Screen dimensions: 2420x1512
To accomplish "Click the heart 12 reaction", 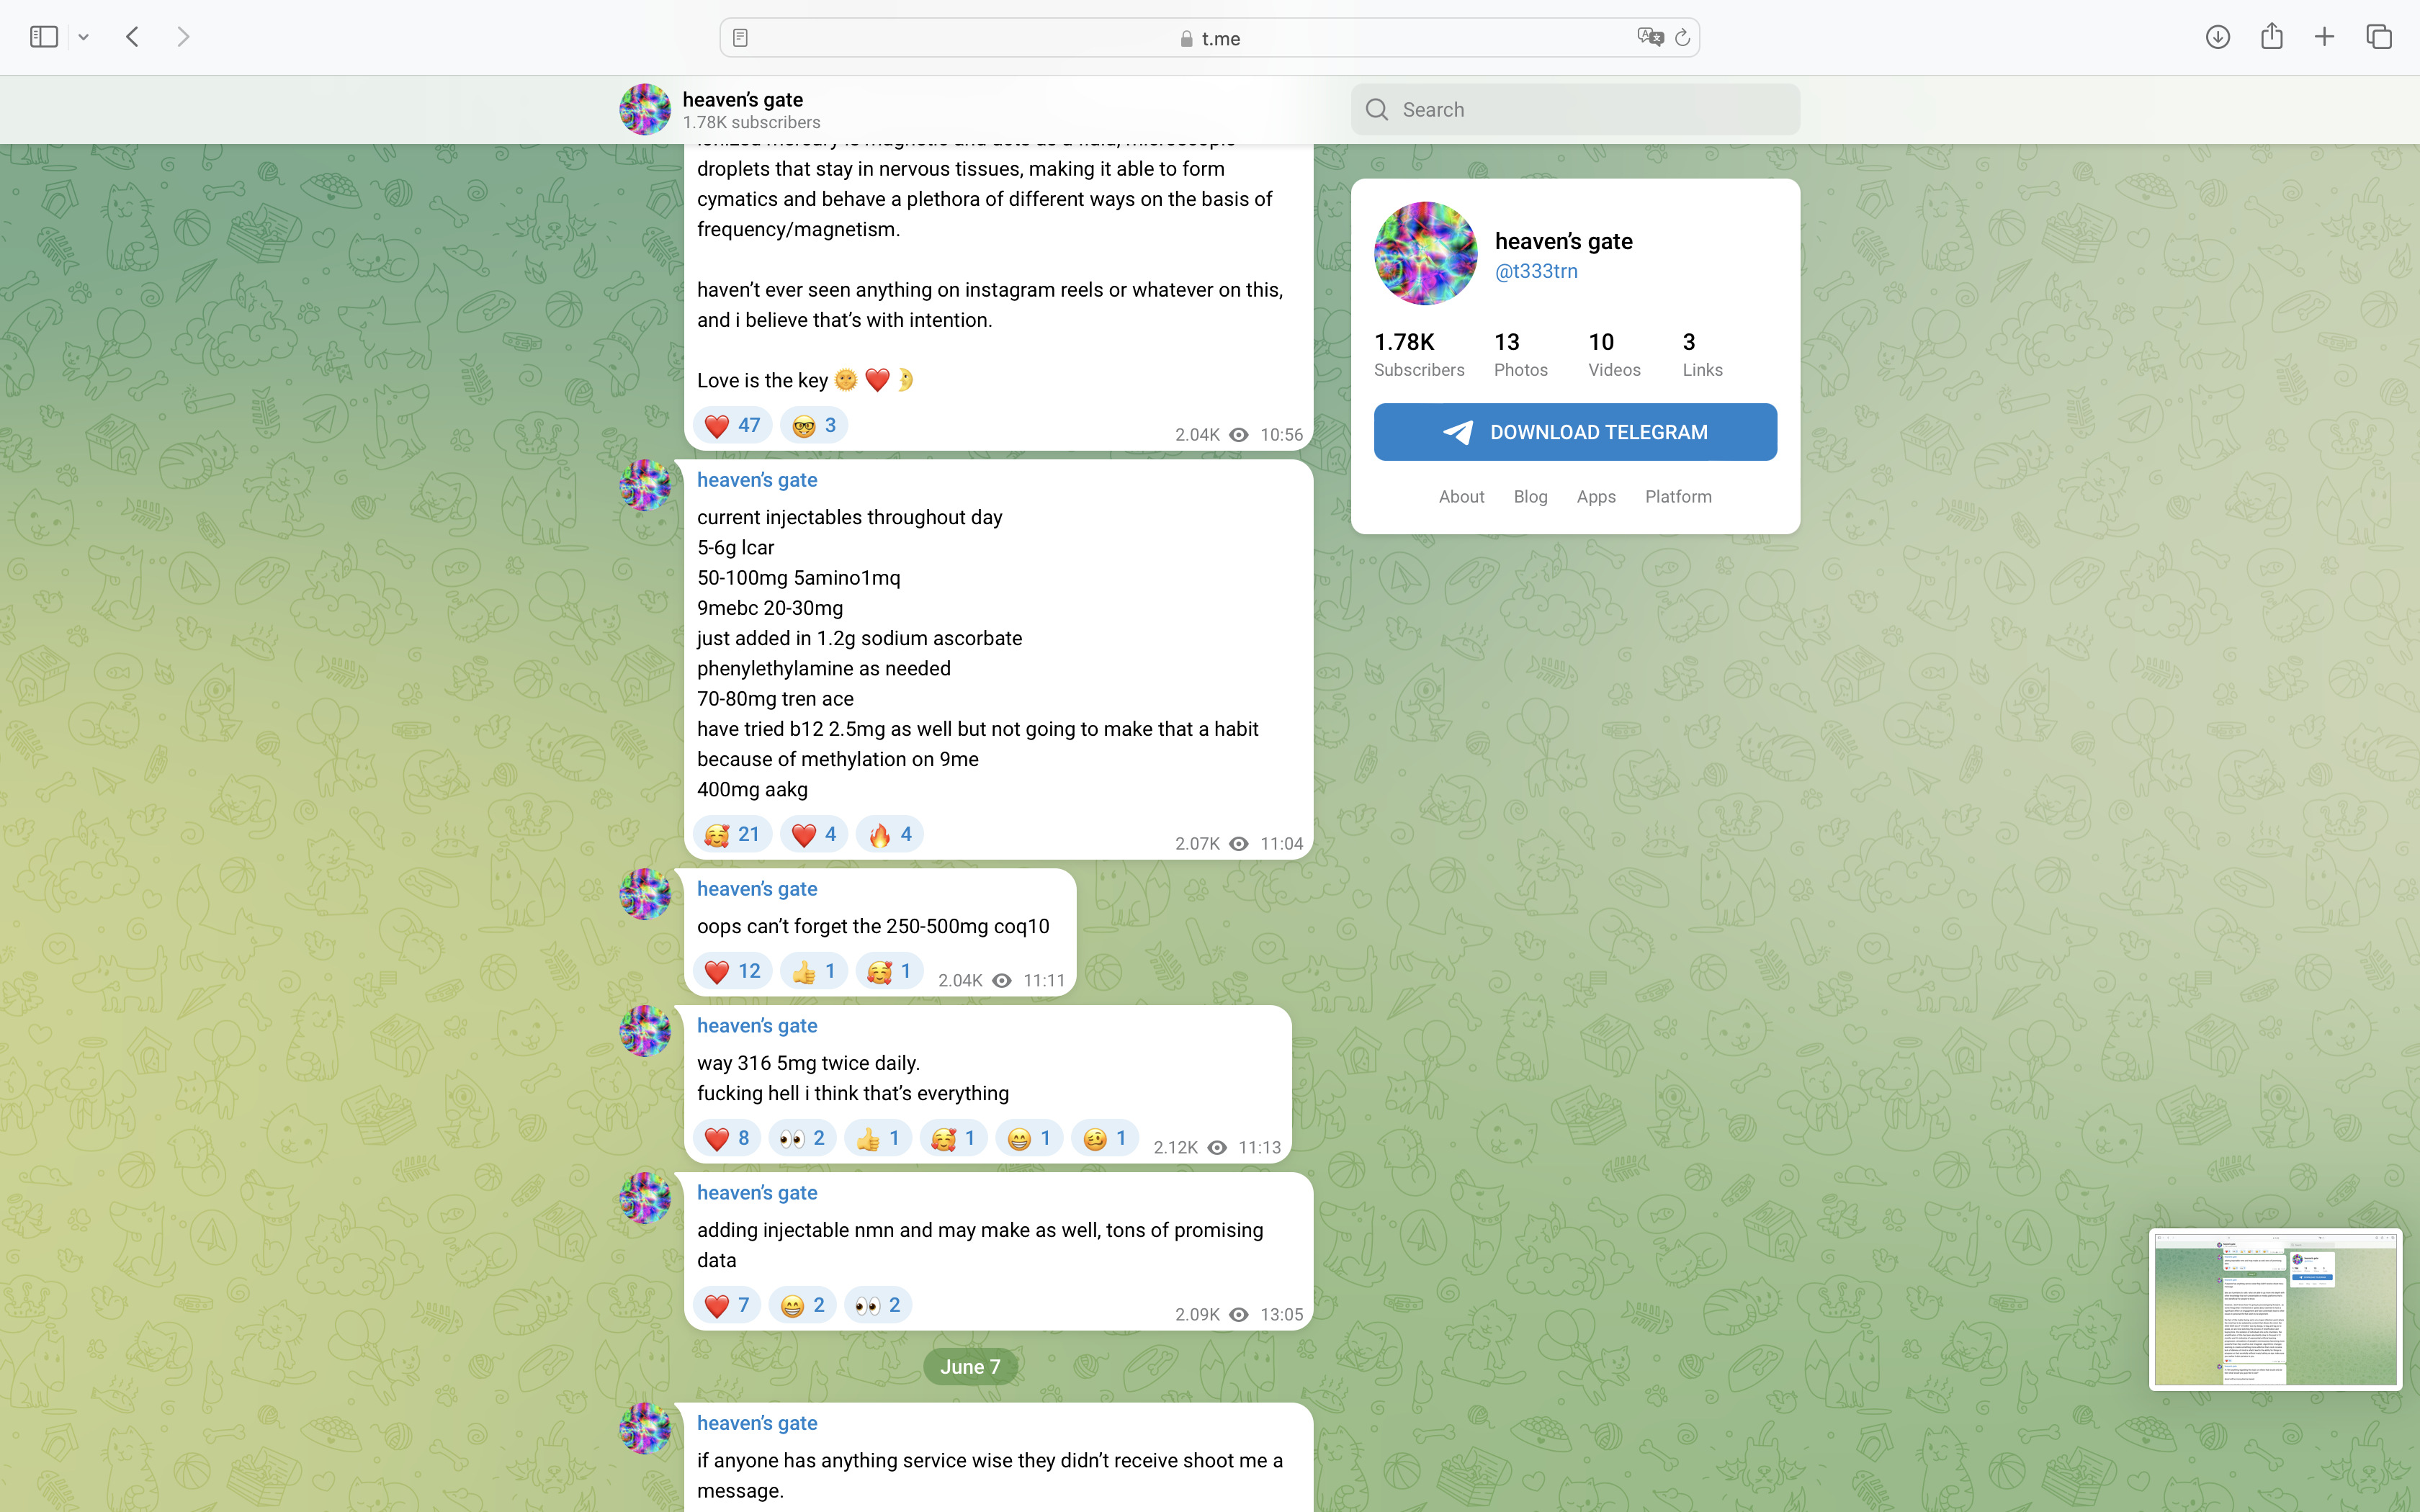I will tap(732, 972).
